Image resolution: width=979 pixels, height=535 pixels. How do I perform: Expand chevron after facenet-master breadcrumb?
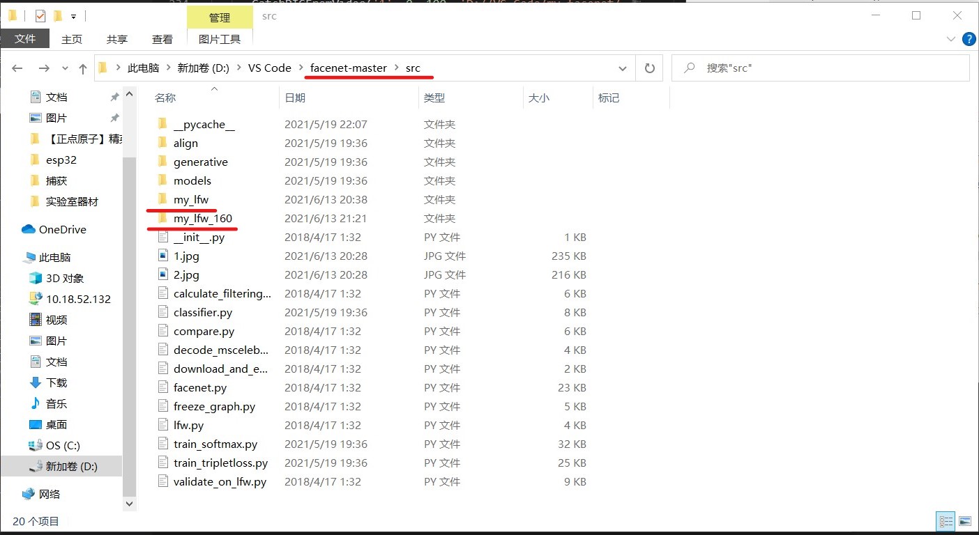(397, 68)
